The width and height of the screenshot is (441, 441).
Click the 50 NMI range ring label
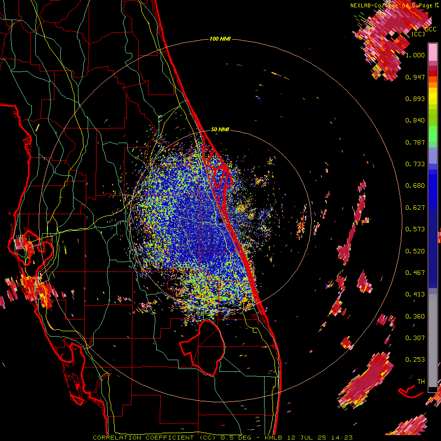pos(220,130)
